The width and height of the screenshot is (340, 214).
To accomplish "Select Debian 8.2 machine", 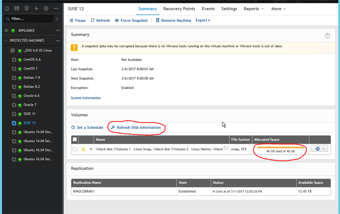I will (32, 87).
